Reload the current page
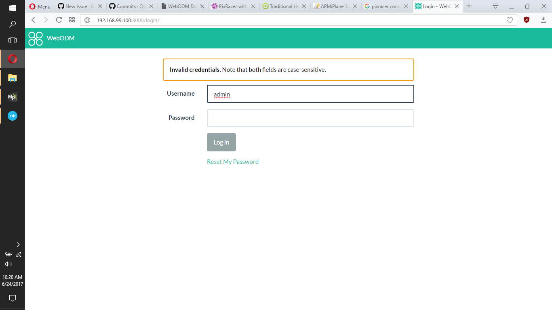This screenshot has height=310, width=552. click(59, 19)
